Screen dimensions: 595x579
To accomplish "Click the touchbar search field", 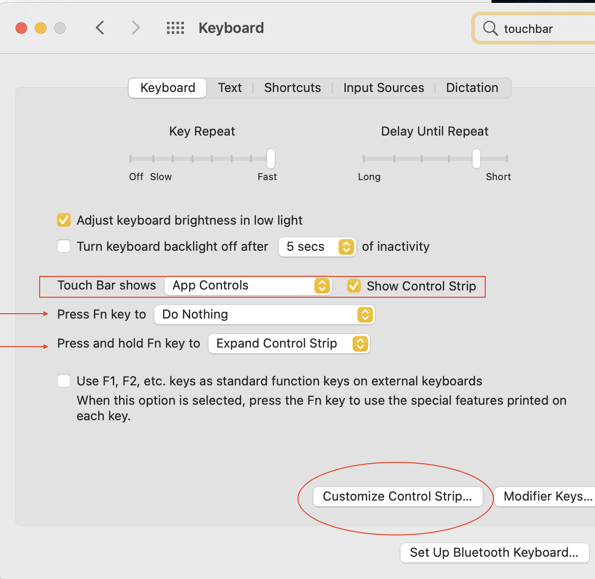I will click(542, 29).
